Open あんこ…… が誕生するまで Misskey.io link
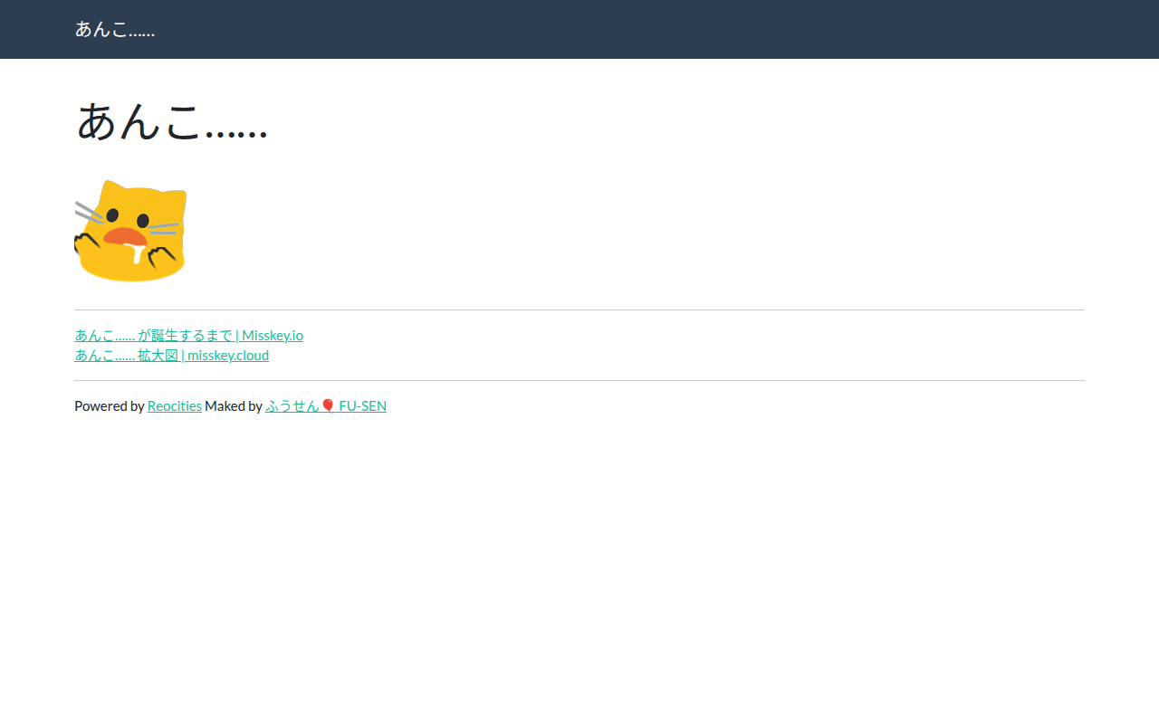1159x724 pixels. [188, 335]
